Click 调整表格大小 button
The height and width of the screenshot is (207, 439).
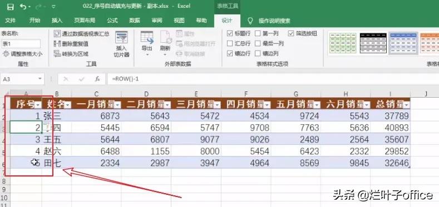23,54
